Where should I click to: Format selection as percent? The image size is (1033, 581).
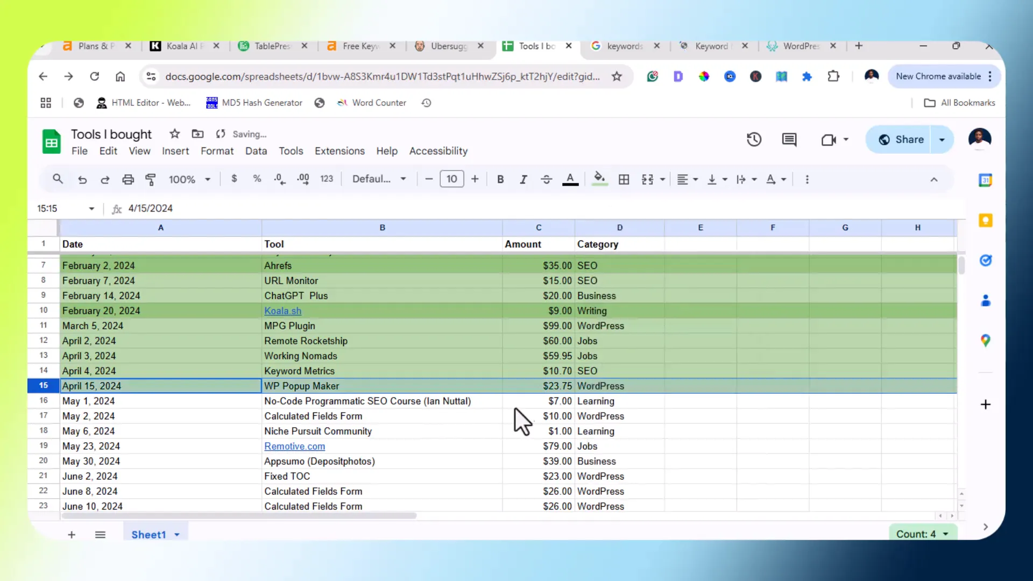[x=257, y=179]
